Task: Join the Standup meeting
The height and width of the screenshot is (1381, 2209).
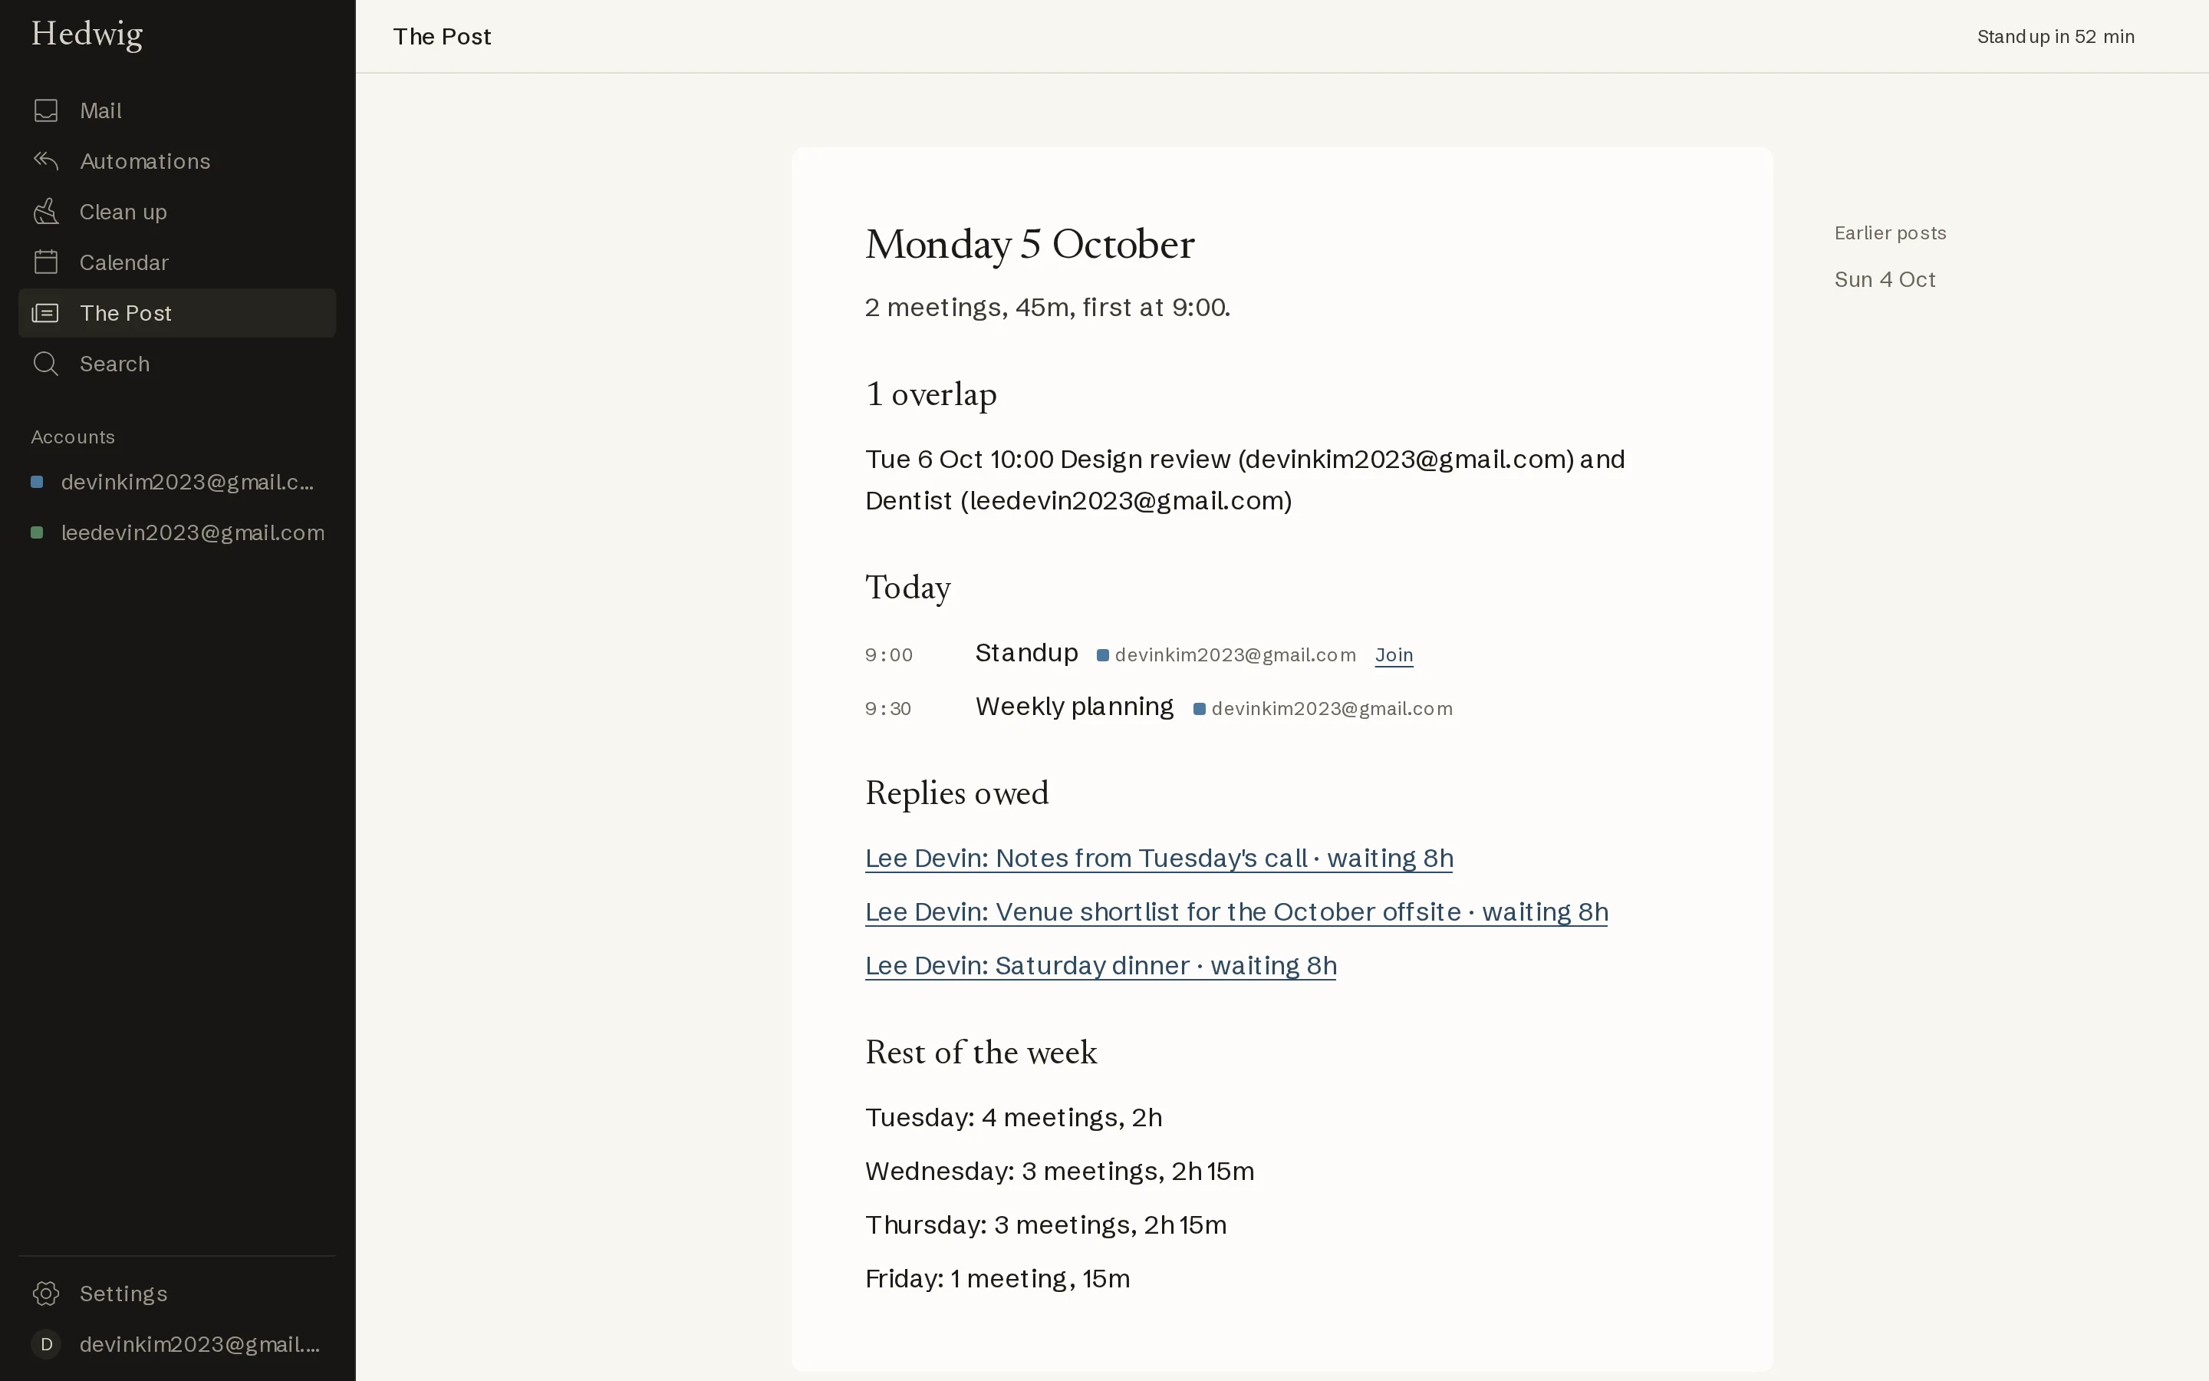Action: coord(1394,655)
